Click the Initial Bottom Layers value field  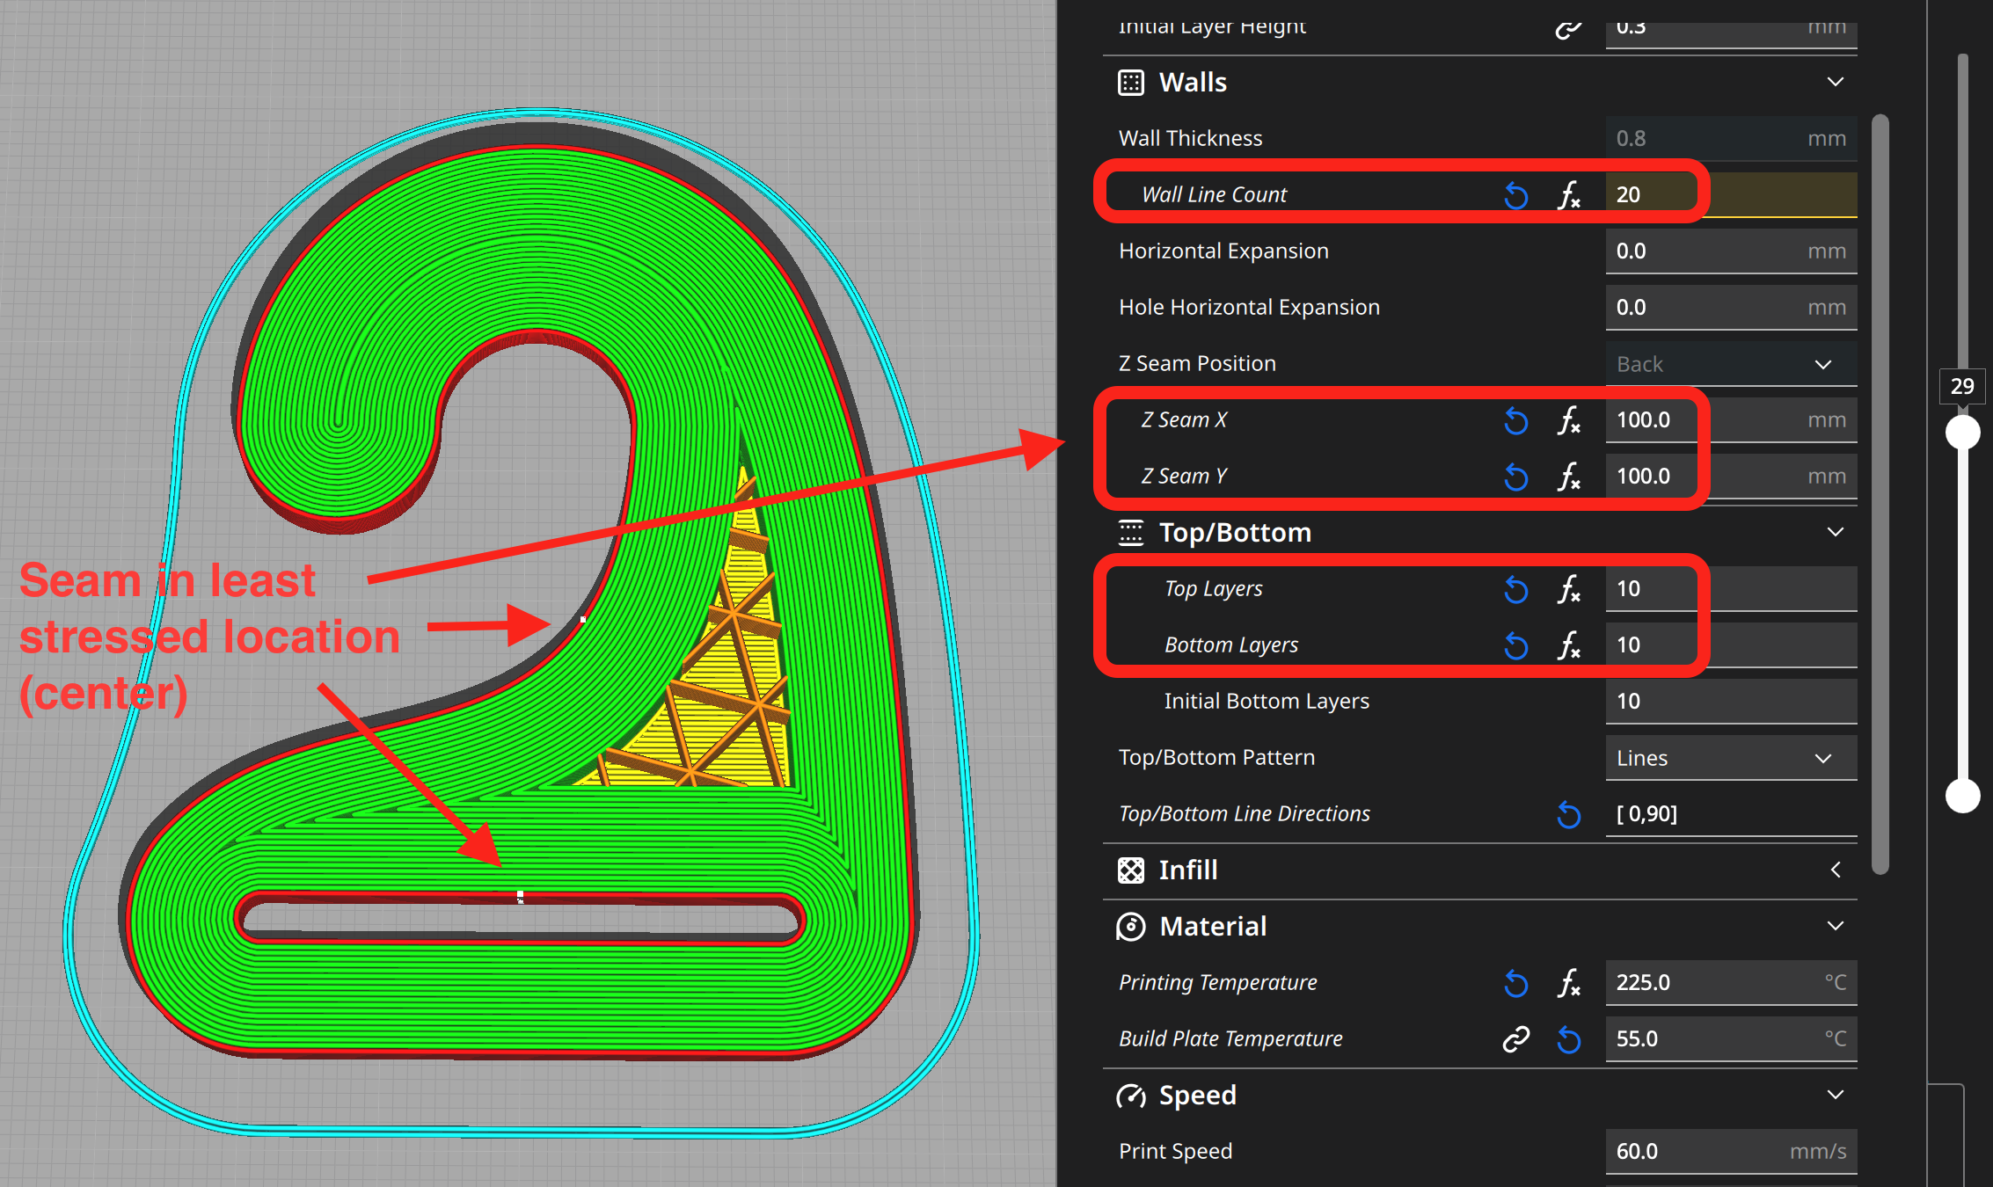[1731, 702]
